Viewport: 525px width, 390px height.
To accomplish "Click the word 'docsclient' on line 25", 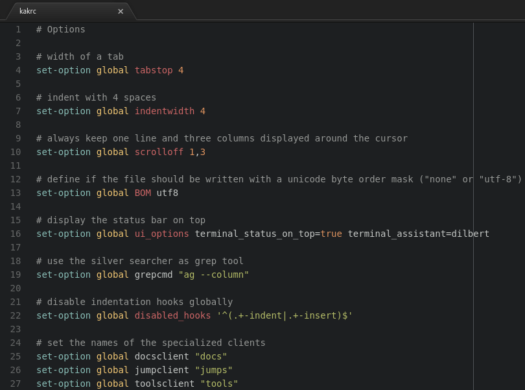I will pyautogui.click(x=162, y=356).
